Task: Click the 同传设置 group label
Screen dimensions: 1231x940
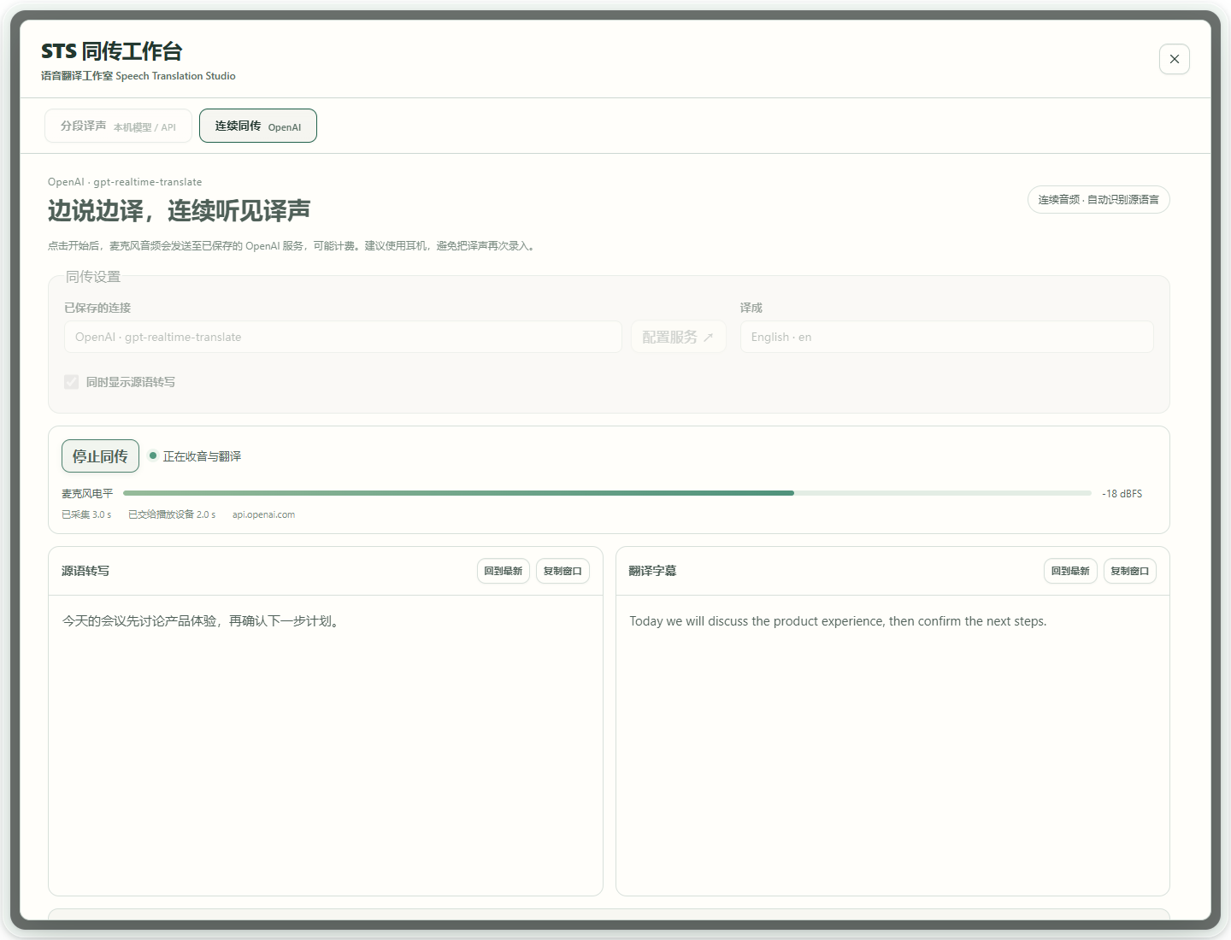Action: 93,277
